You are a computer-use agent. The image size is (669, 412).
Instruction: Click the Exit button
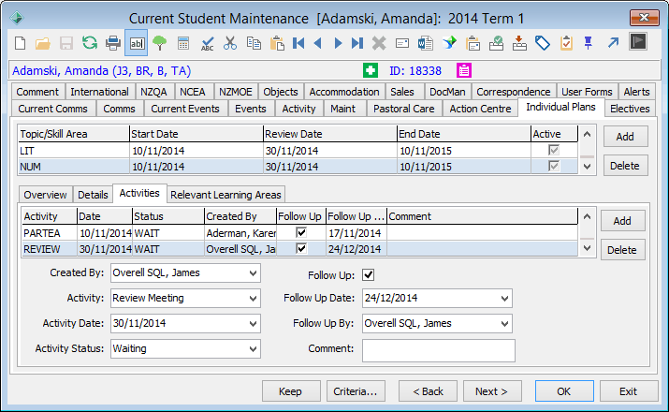(x=629, y=391)
